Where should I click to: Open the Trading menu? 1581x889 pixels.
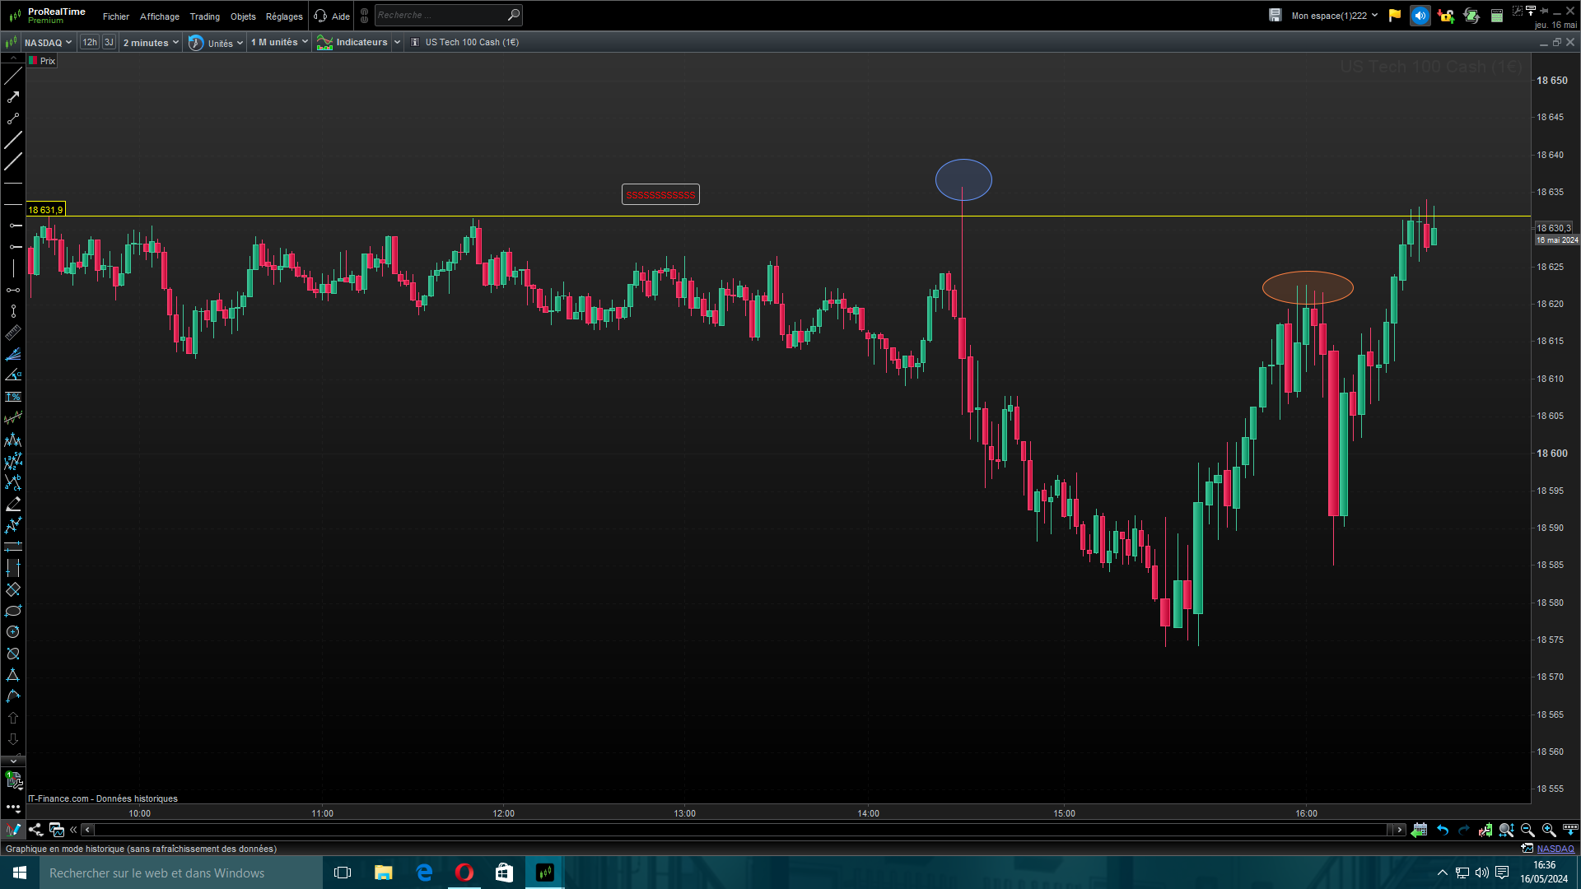204,16
